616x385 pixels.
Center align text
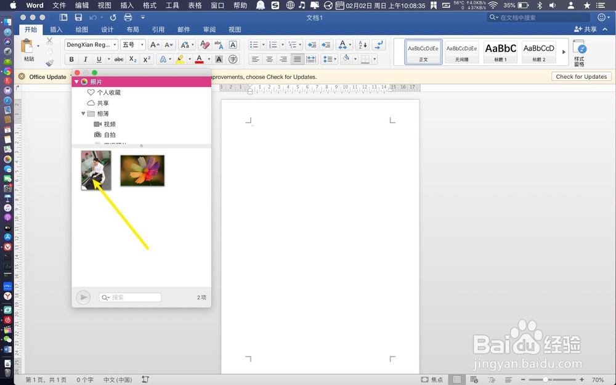pyautogui.click(x=270, y=59)
